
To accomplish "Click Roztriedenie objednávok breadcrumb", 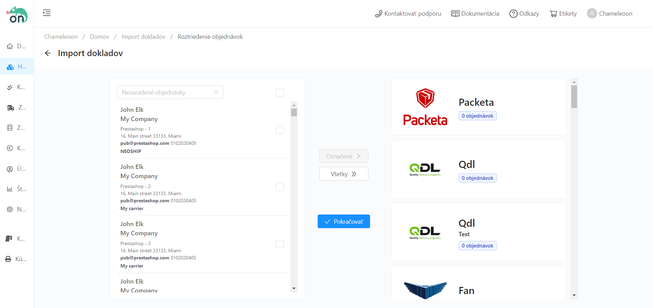I will 210,37.
